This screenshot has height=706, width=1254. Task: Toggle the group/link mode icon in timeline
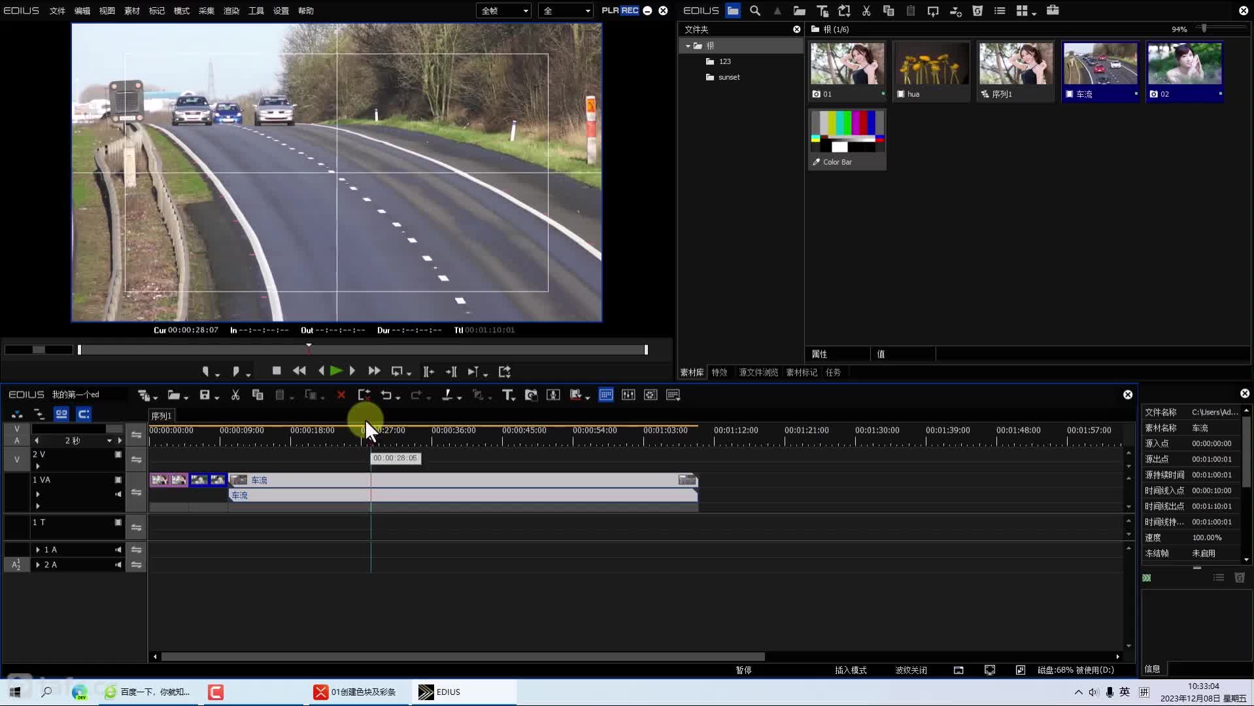point(61,414)
